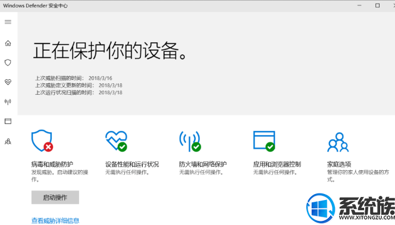Click the Windows Defender 安全中心 window title

35,5
